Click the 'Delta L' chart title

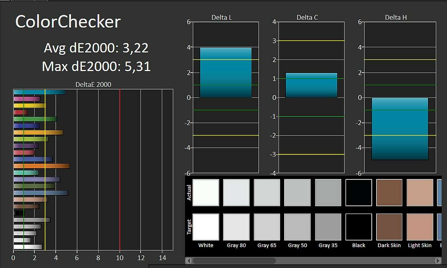point(222,17)
